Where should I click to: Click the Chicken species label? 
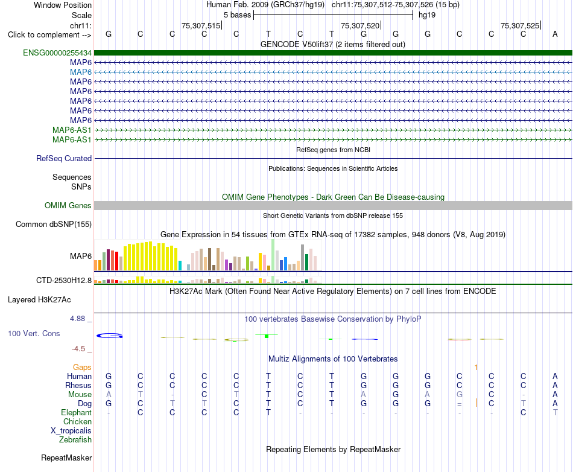77,421
